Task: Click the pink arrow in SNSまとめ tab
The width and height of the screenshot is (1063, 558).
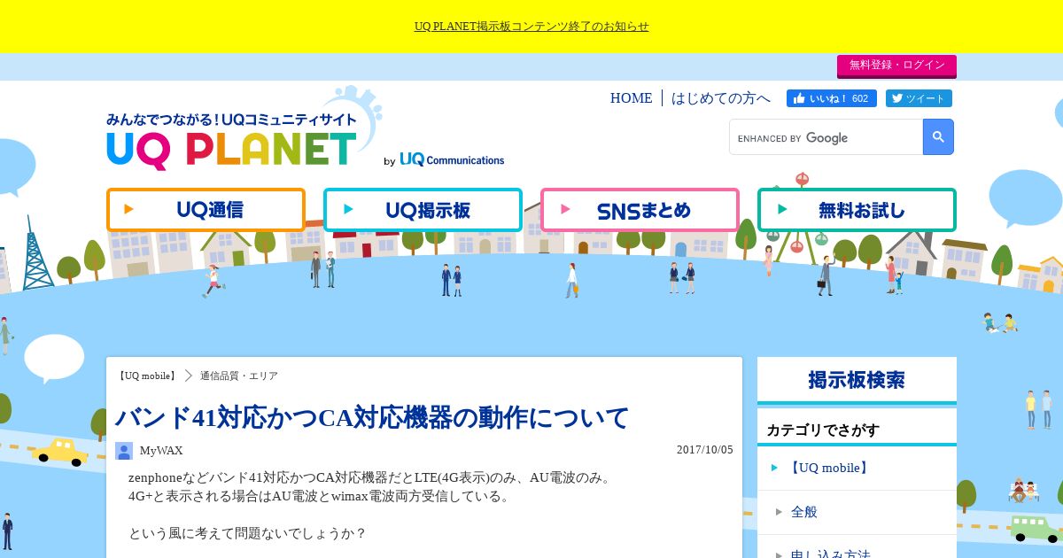Action: pos(566,210)
